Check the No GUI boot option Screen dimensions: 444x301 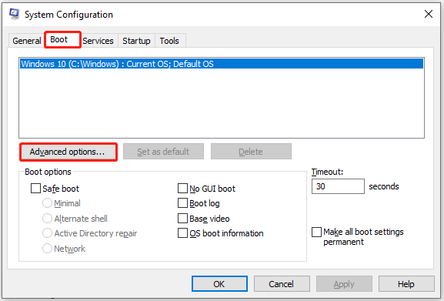tap(182, 189)
